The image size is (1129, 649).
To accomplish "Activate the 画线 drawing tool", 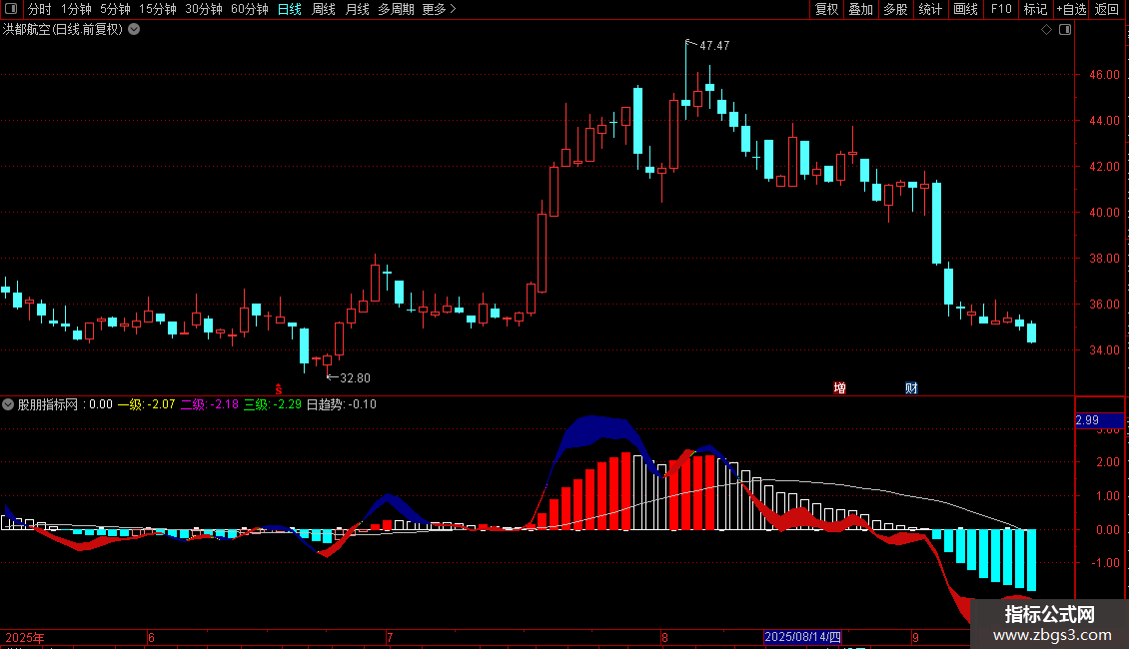I will click(x=965, y=9).
